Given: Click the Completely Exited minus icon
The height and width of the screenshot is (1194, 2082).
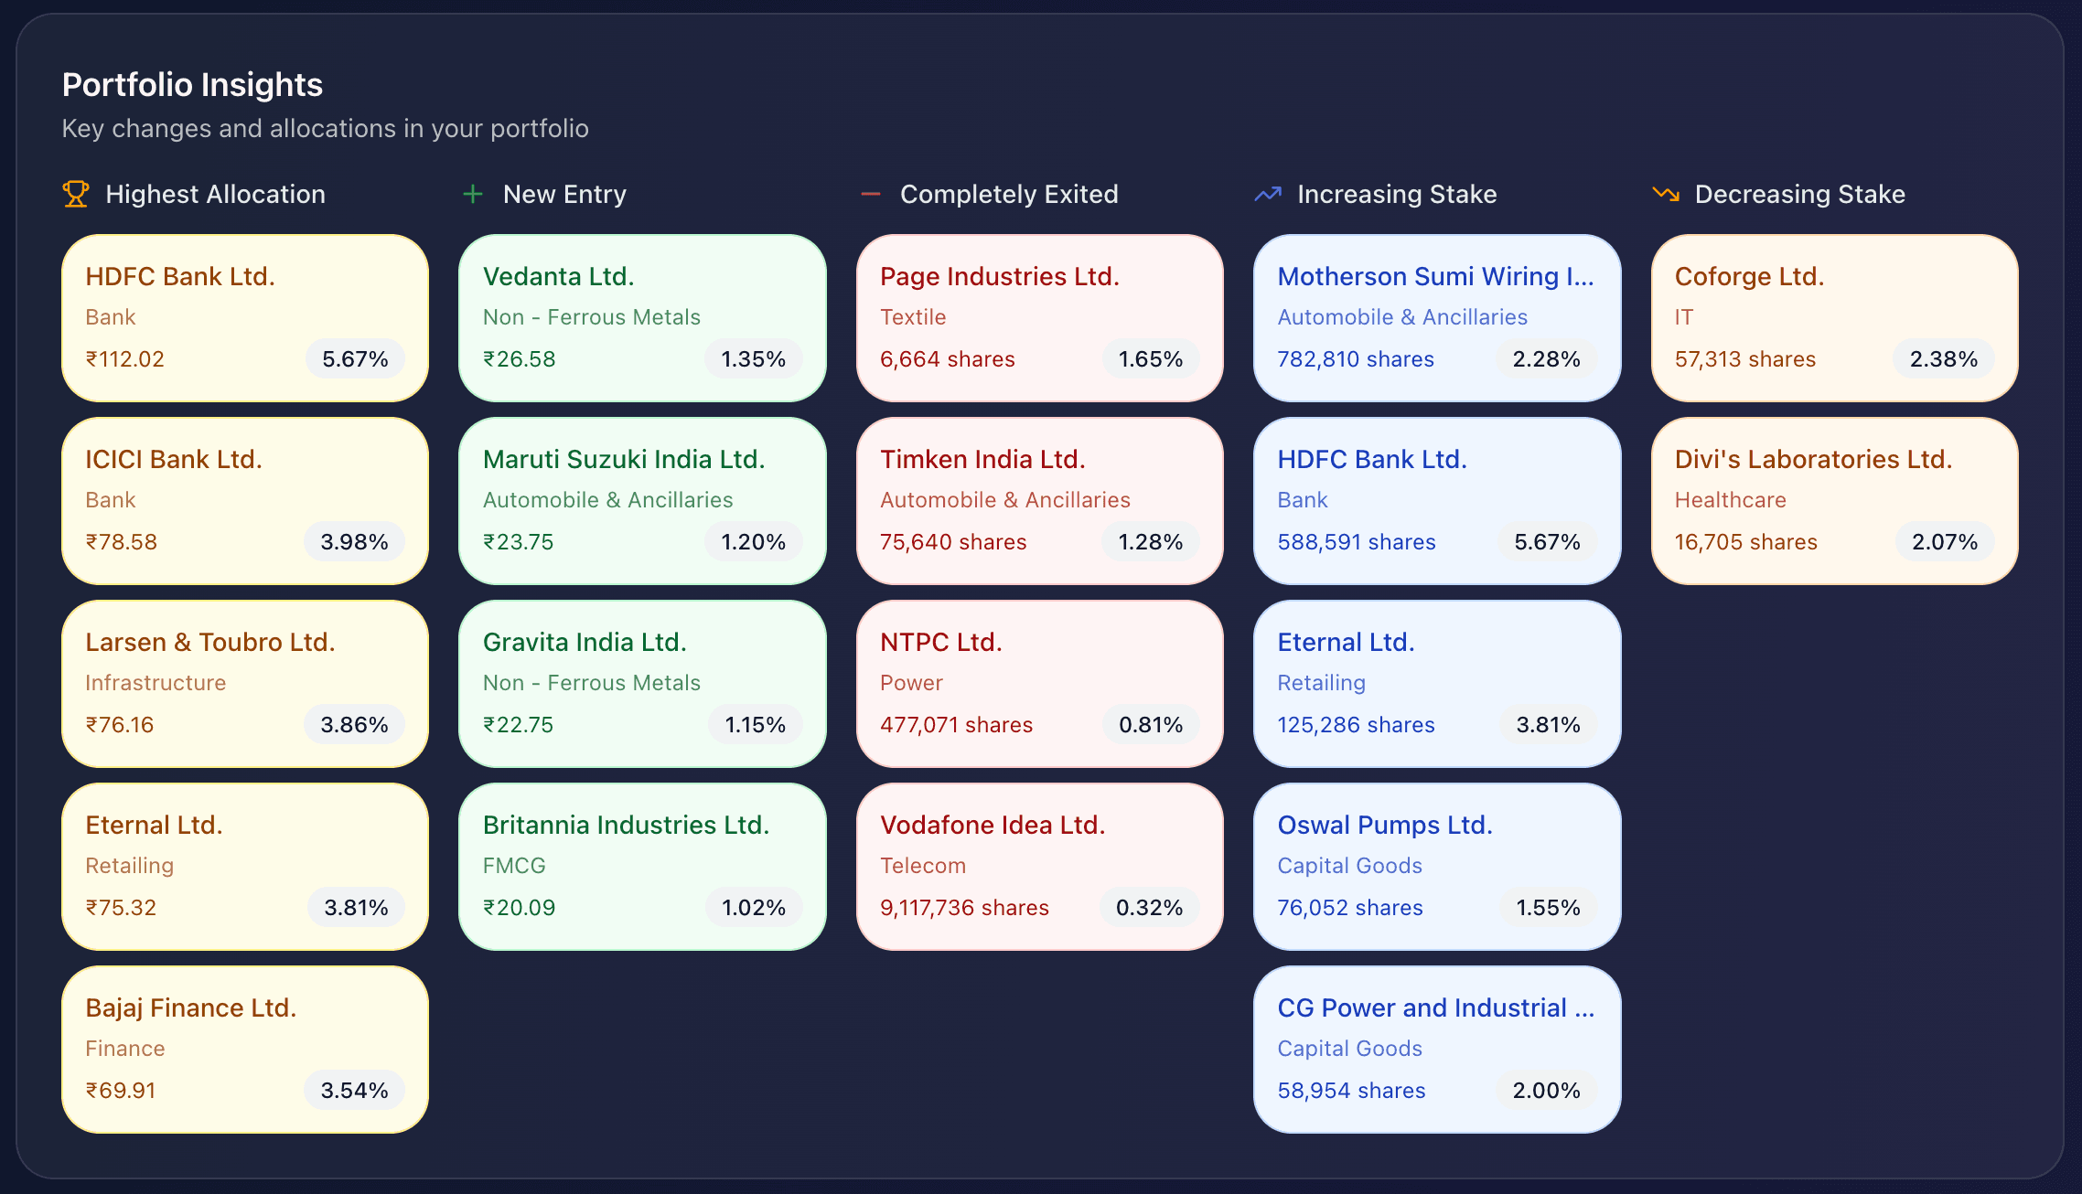Looking at the screenshot, I should [871, 194].
